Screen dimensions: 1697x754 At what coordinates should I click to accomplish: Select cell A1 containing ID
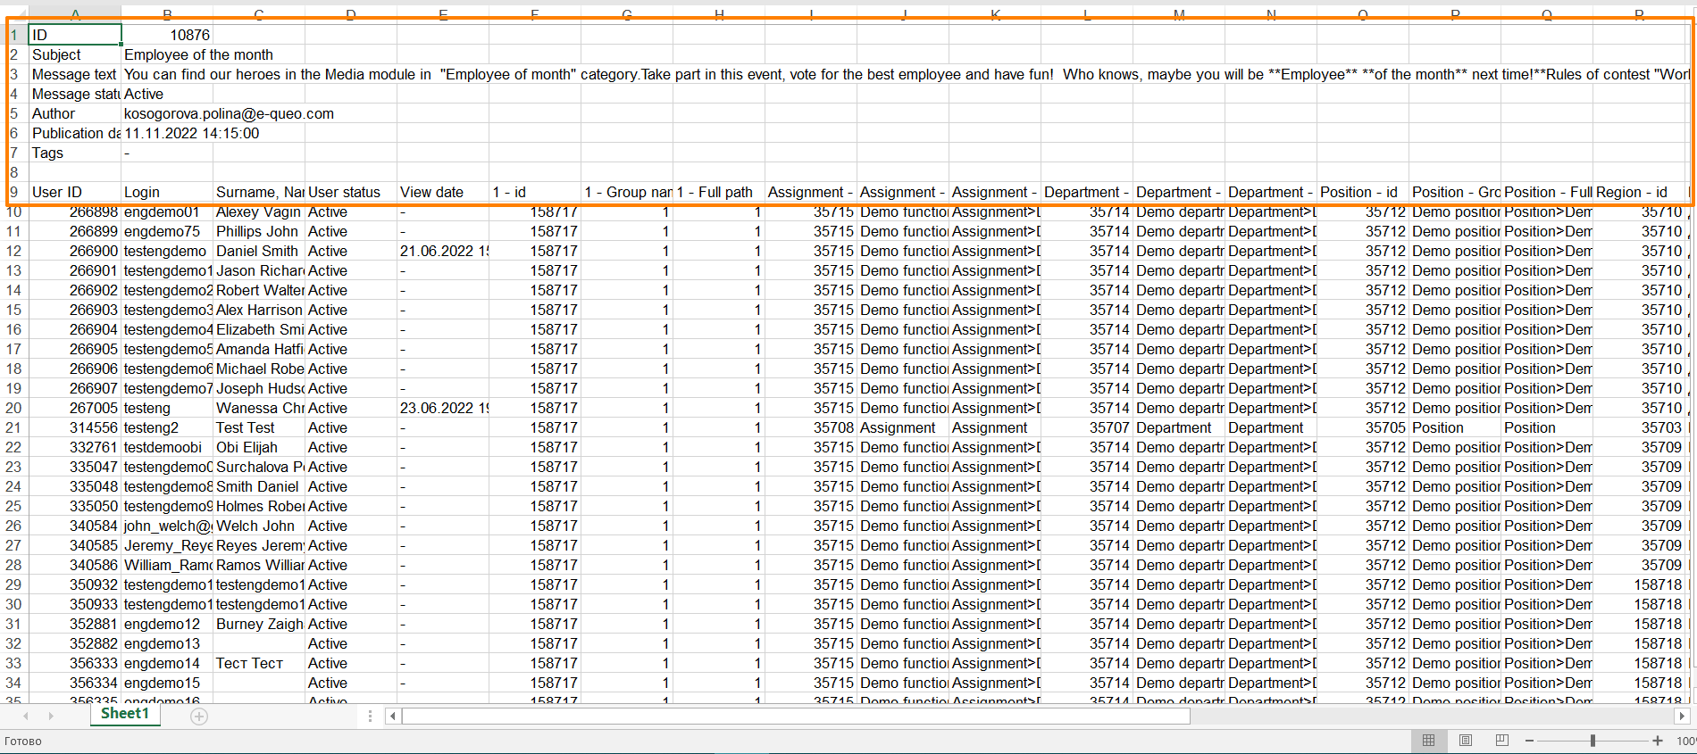[x=75, y=35]
